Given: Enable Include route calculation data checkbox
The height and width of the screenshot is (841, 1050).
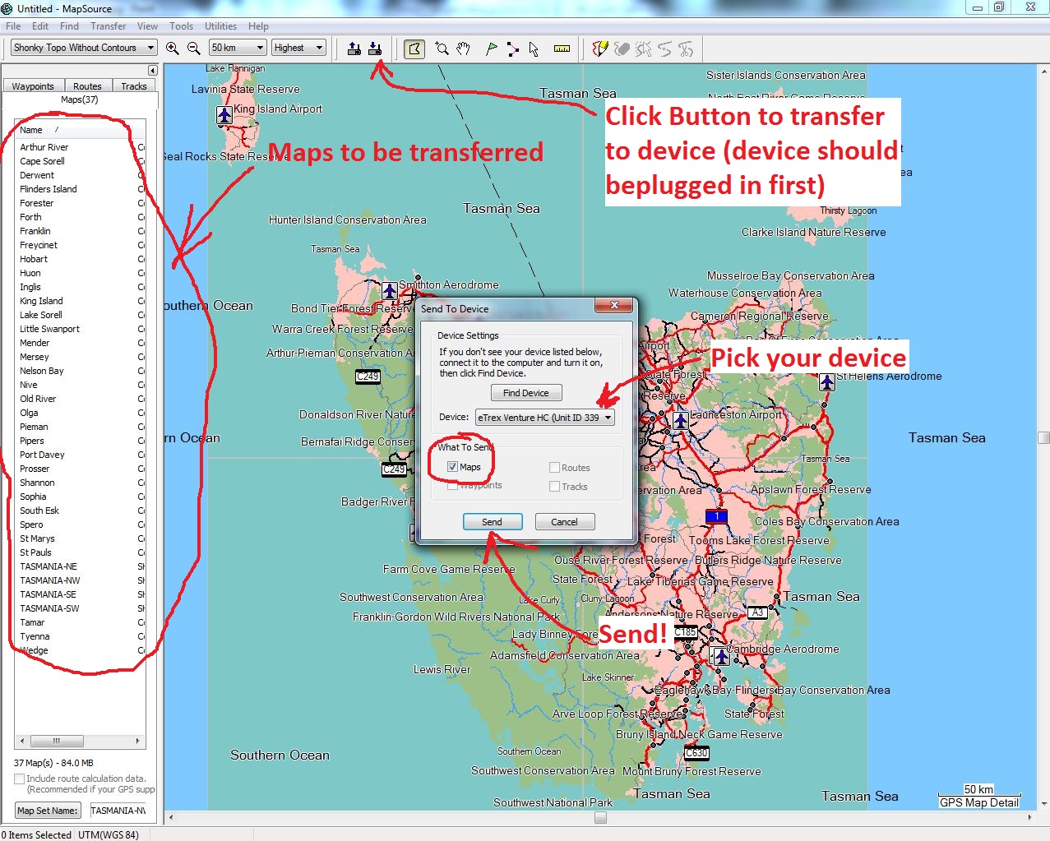Looking at the screenshot, I should pos(20,779).
